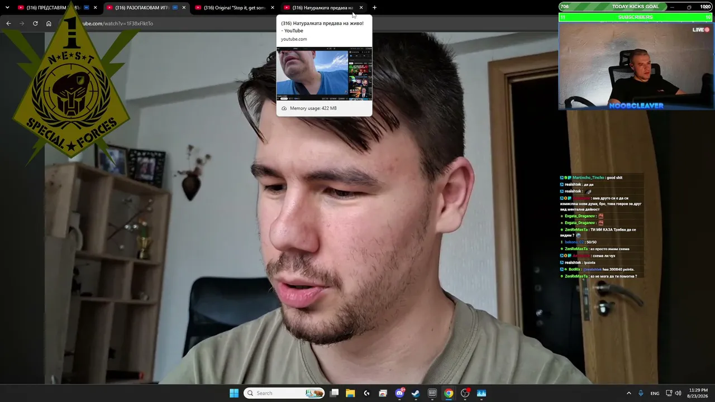Screen dimensions: 715x402
Task: Close the Original "Stop it" tab
Action: (x=273, y=8)
